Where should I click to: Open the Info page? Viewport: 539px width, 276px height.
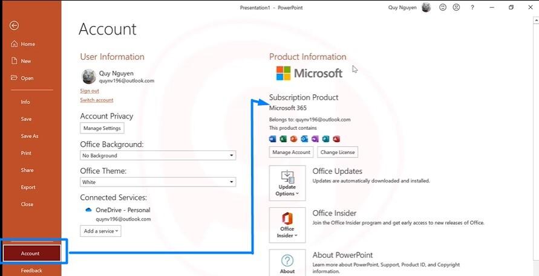tap(25, 102)
